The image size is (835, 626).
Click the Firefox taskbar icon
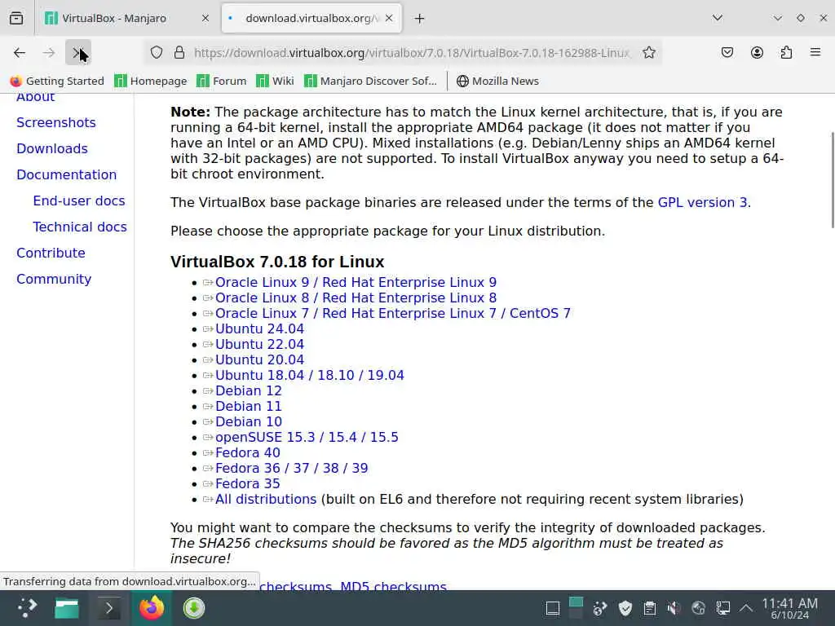pyautogui.click(x=151, y=608)
